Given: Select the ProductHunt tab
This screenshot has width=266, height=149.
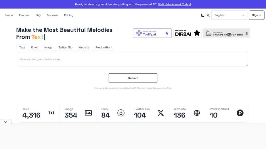Looking at the screenshot, I should (x=104, y=48).
